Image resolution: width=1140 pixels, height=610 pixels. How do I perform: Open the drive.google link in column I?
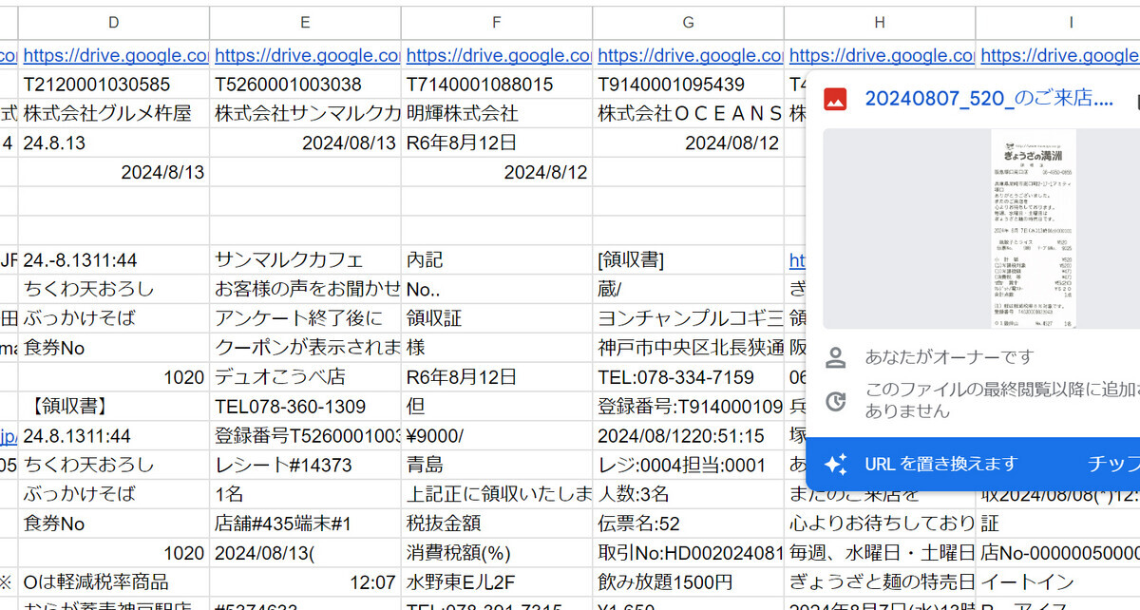[x=1060, y=55]
